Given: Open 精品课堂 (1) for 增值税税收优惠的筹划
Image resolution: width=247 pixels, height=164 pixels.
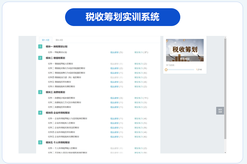Looking at the screenshot, I should 117,87.
